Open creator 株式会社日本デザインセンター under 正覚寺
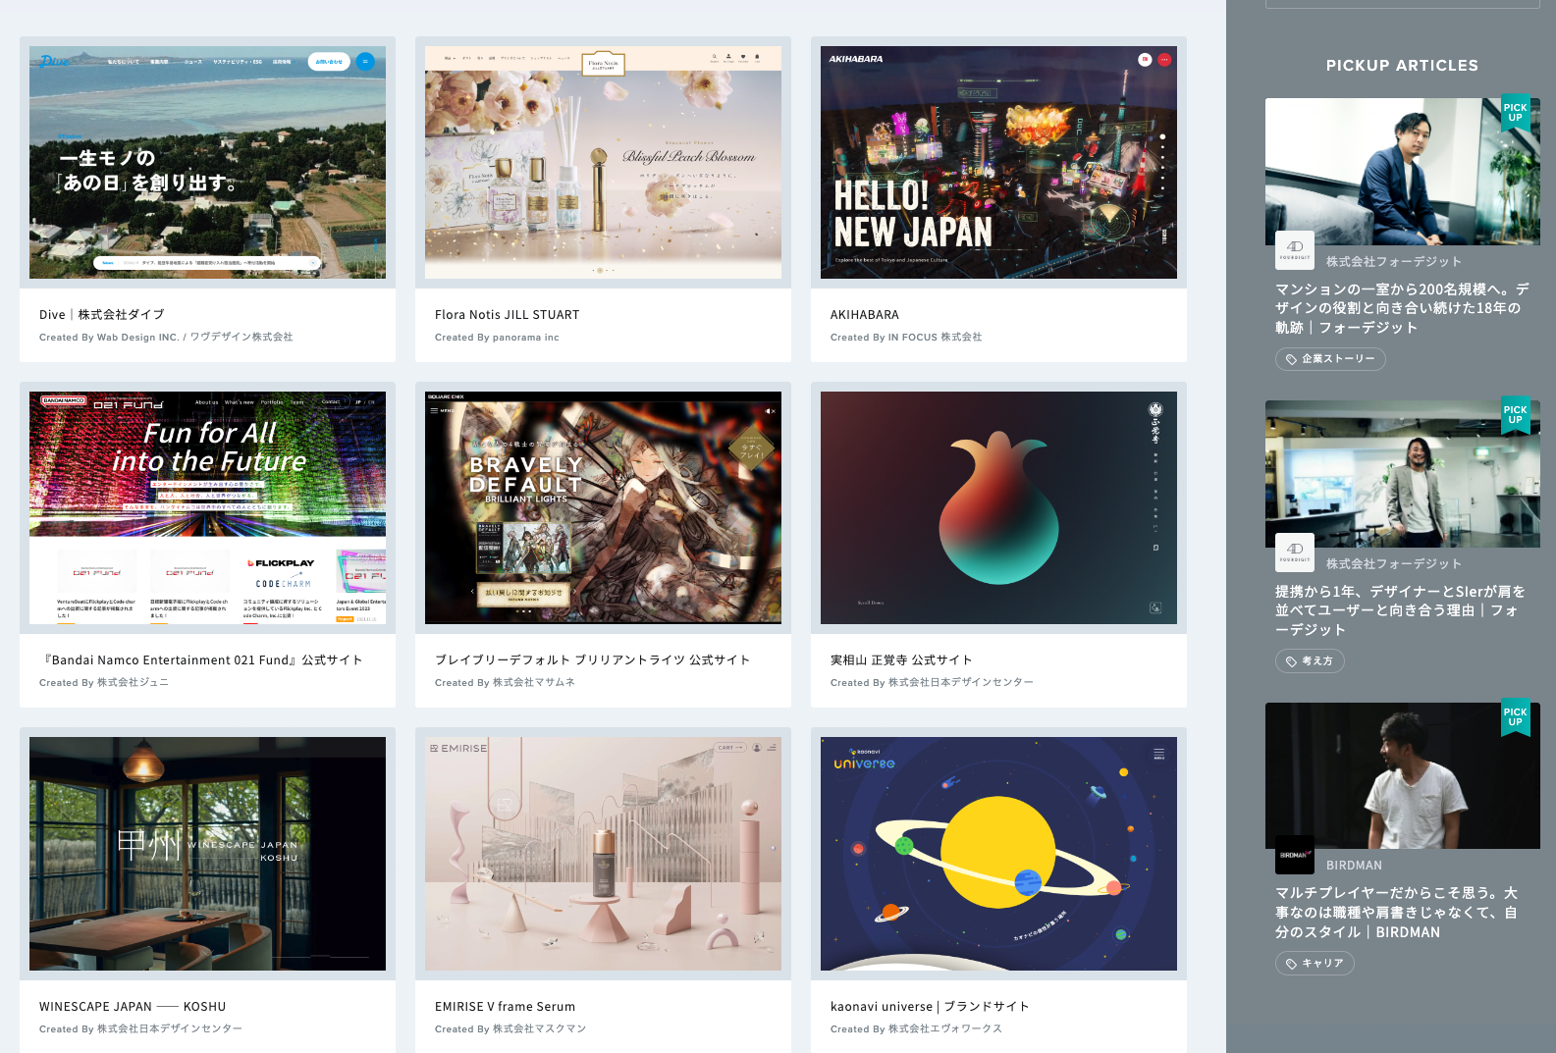 pyautogui.click(x=960, y=683)
